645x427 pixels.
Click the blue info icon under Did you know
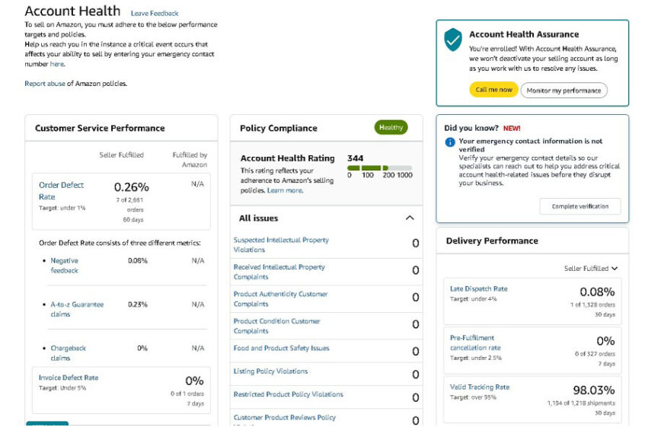450,142
